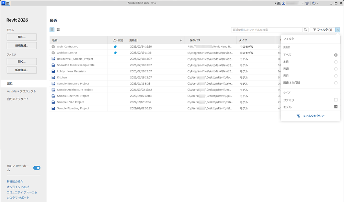Open the Arch_Central.rvt file name
Image resolution: width=344 pixels, height=202 pixels.
coord(67,47)
